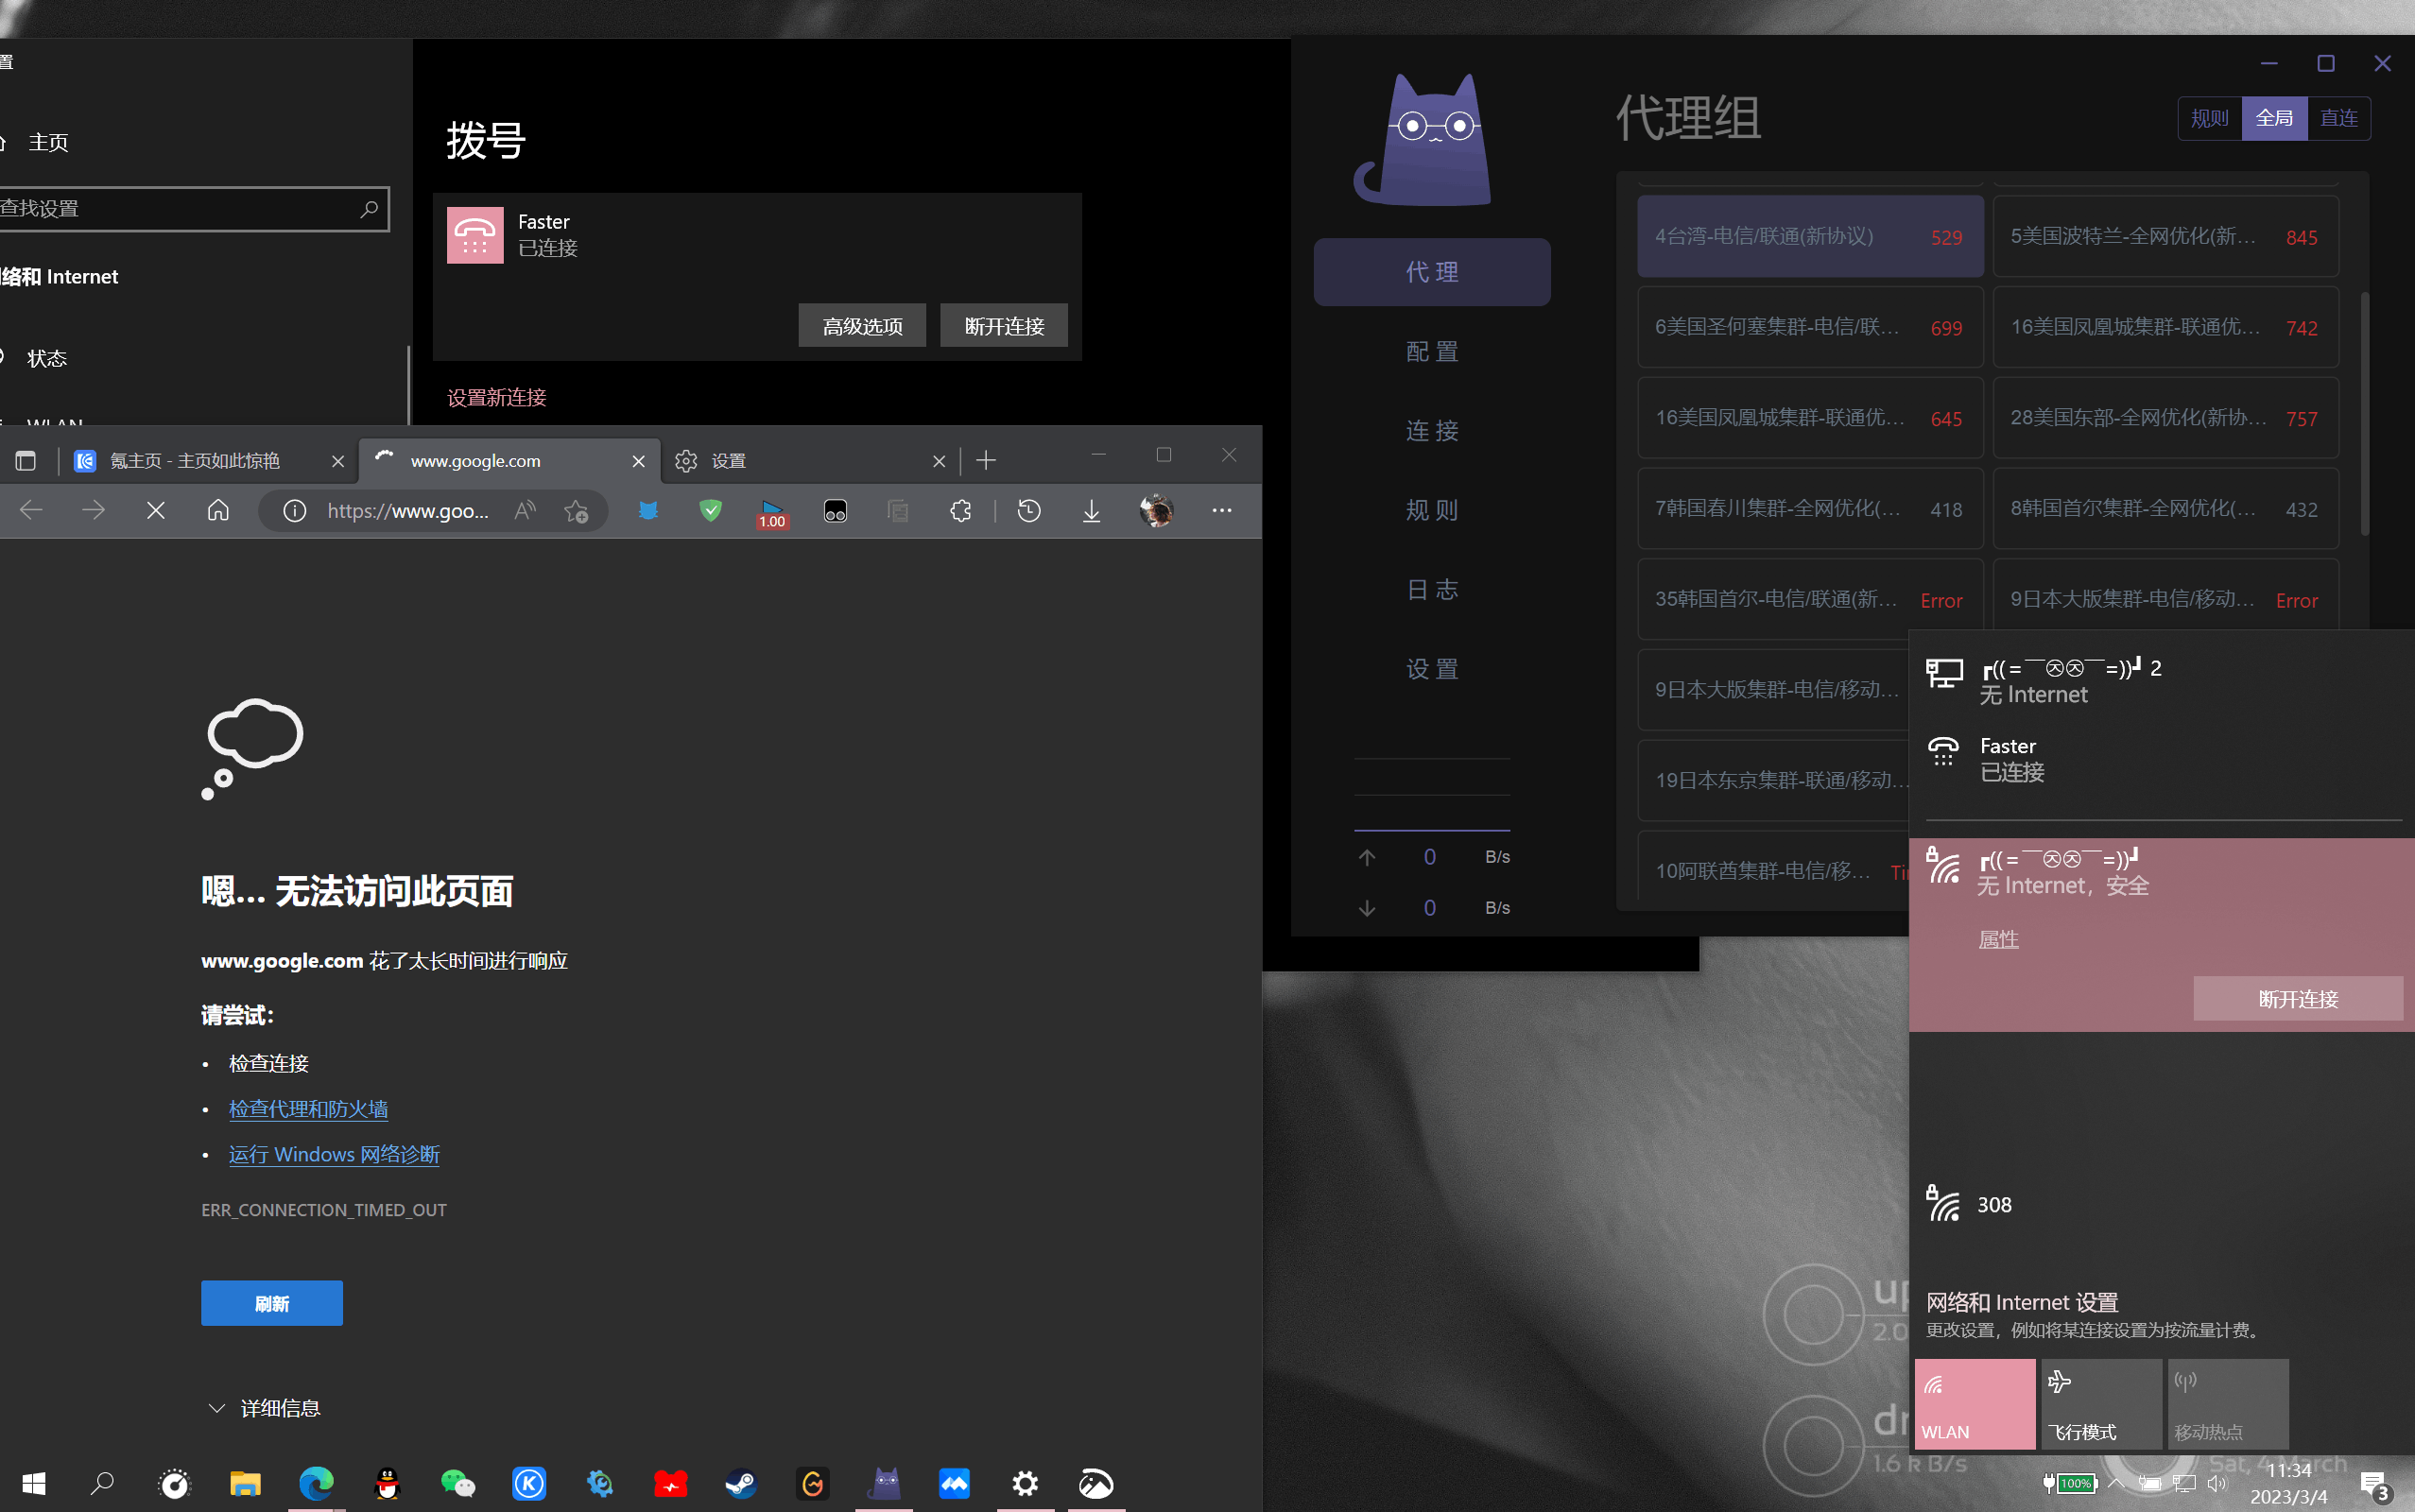Open Steam from the taskbar
This screenshot has height=1512, width=2415.
(x=741, y=1484)
